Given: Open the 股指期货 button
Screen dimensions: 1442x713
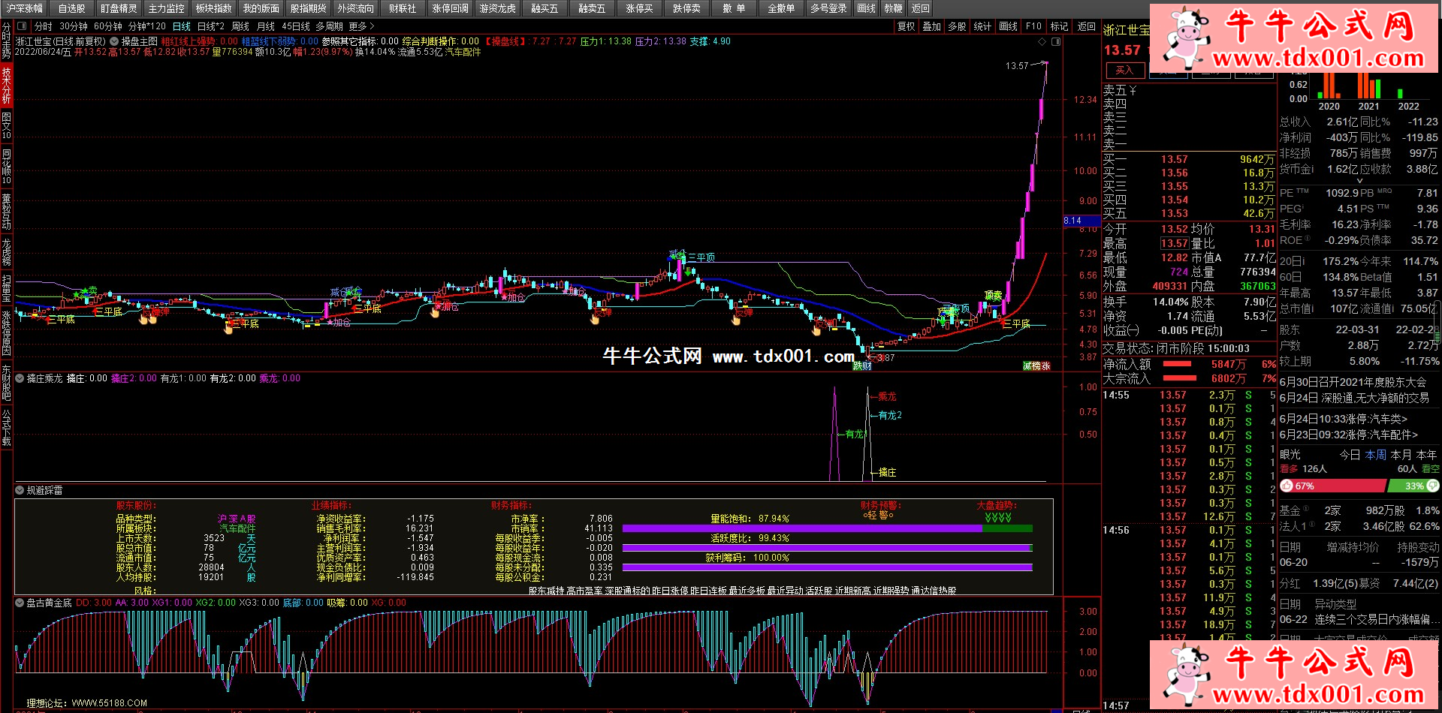Looking at the screenshot, I should pos(309,8).
